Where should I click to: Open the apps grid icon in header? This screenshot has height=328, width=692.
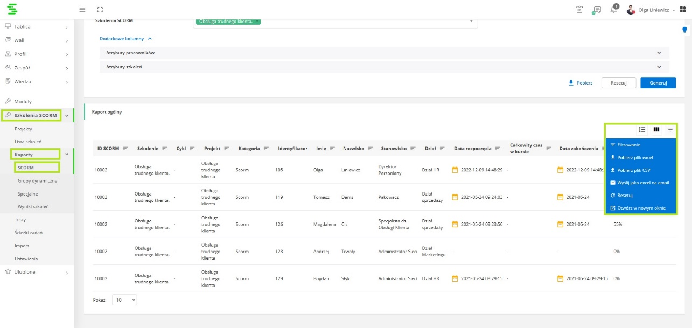point(683,10)
